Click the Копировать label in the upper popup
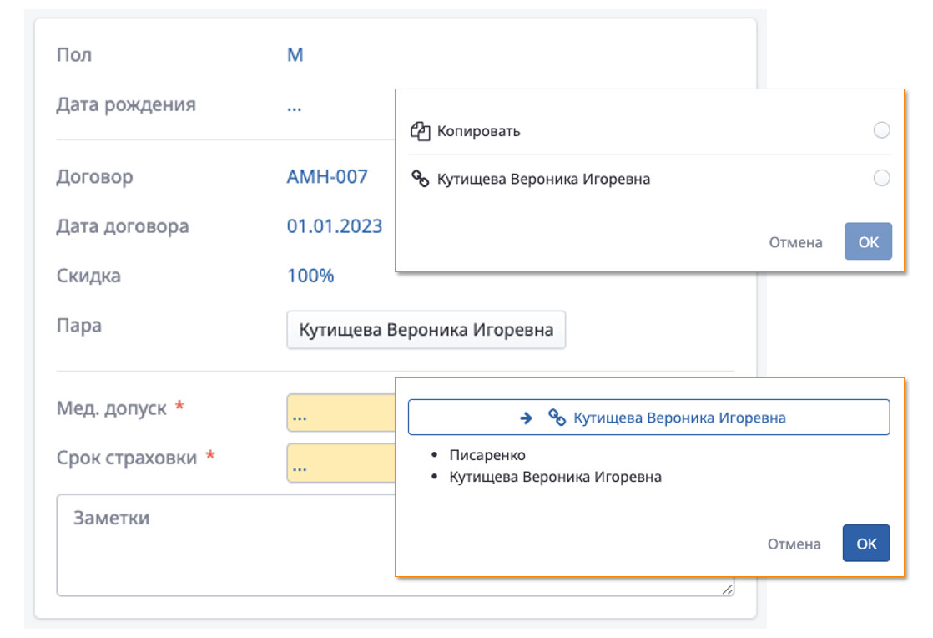 coord(478,131)
